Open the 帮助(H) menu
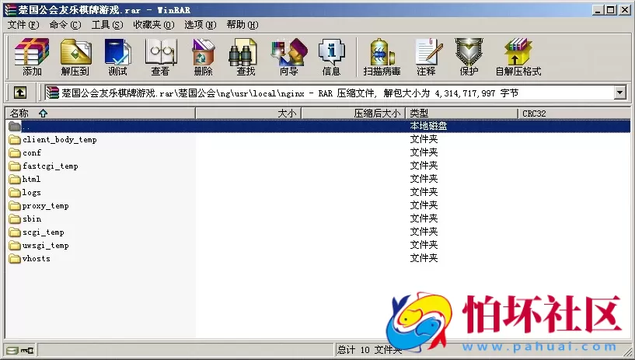Image resolution: width=635 pixels, height=360 pixels. coord(242,25)
